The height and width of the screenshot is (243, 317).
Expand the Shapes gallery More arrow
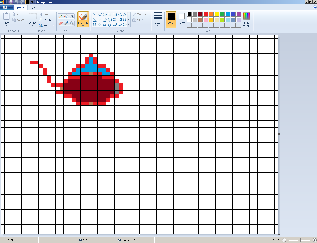pos(129,24)
